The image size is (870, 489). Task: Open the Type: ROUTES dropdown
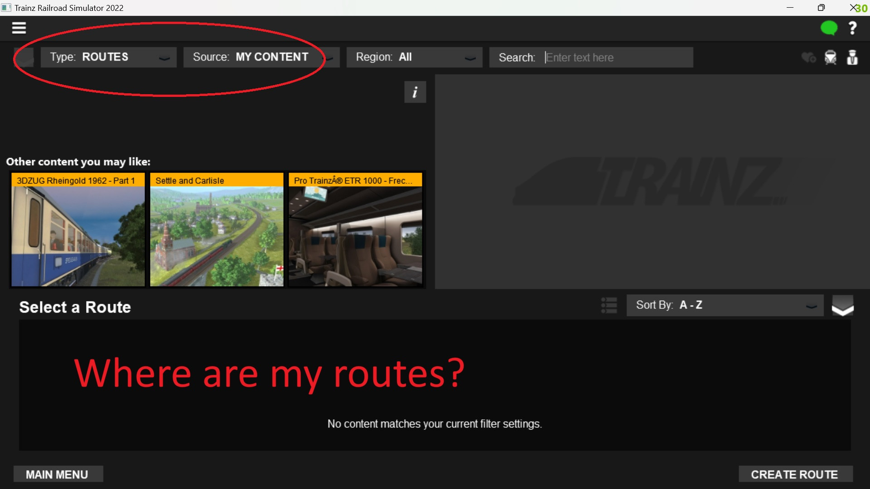click(x=109, y=58)
